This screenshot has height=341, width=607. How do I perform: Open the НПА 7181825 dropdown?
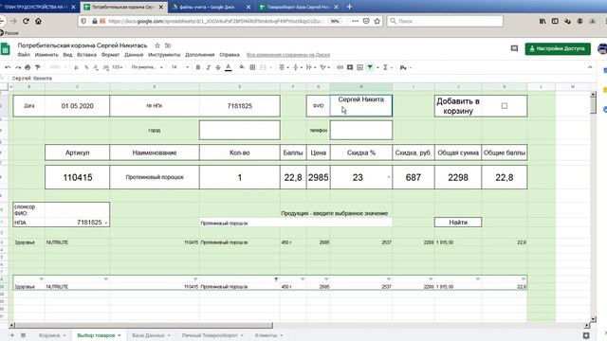105,223
